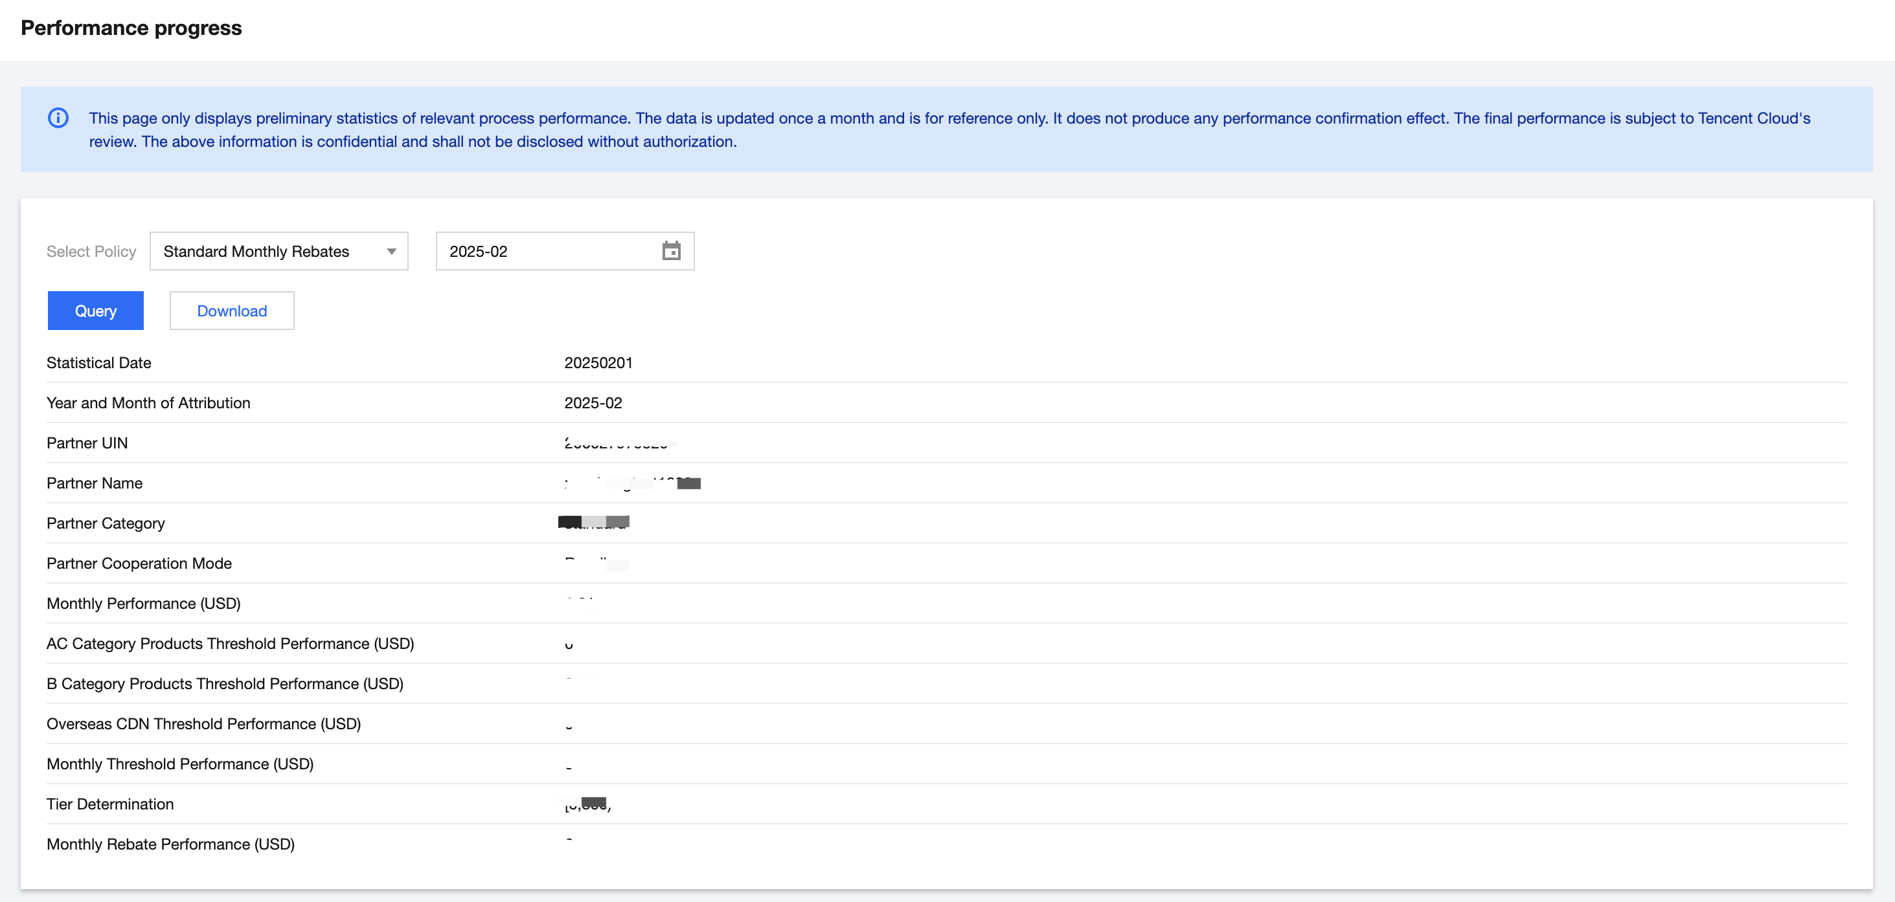Expand the Select Policy dropdown arrow

point(391,252)
